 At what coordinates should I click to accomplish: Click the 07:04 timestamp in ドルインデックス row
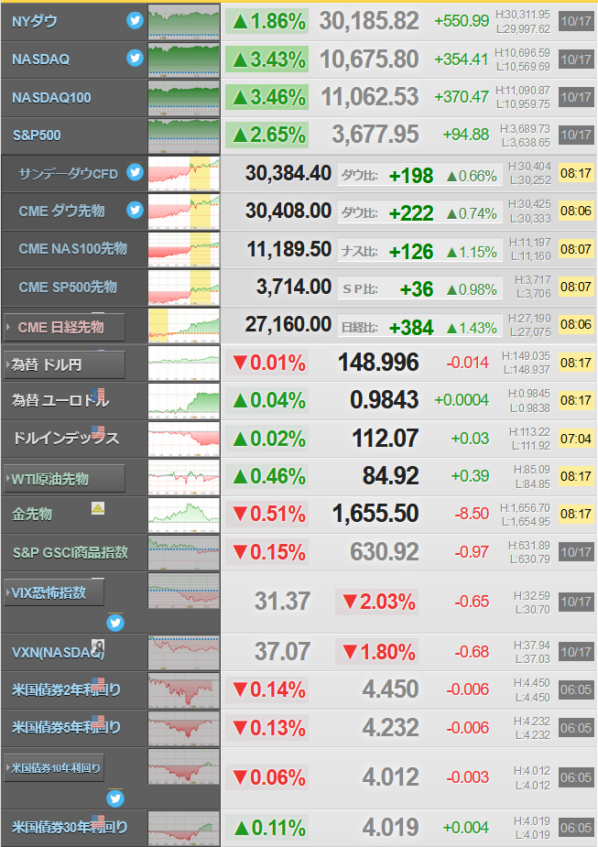576,439
